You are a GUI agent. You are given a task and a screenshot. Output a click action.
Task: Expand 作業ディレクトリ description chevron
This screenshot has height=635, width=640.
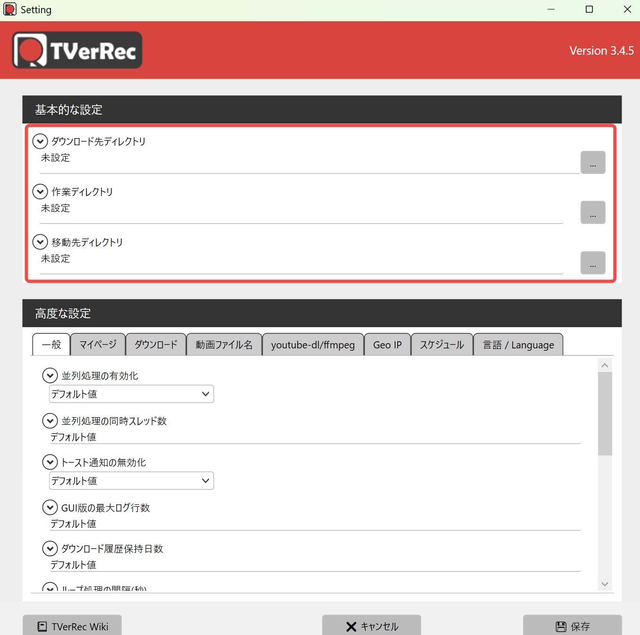(40, 191)
